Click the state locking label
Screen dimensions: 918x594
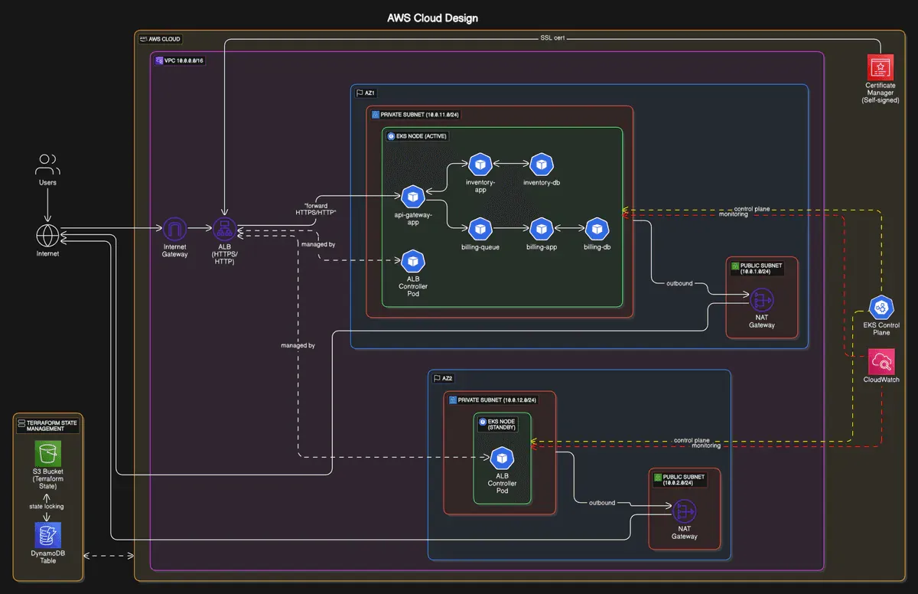click(x=47, y=506)
